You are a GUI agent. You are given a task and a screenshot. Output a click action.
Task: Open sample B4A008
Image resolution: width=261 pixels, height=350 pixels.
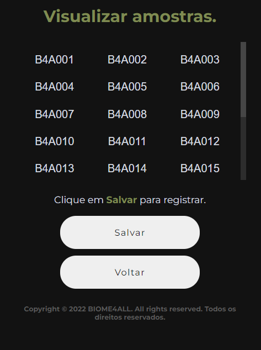pyautogui.click(x=127, y=114)
